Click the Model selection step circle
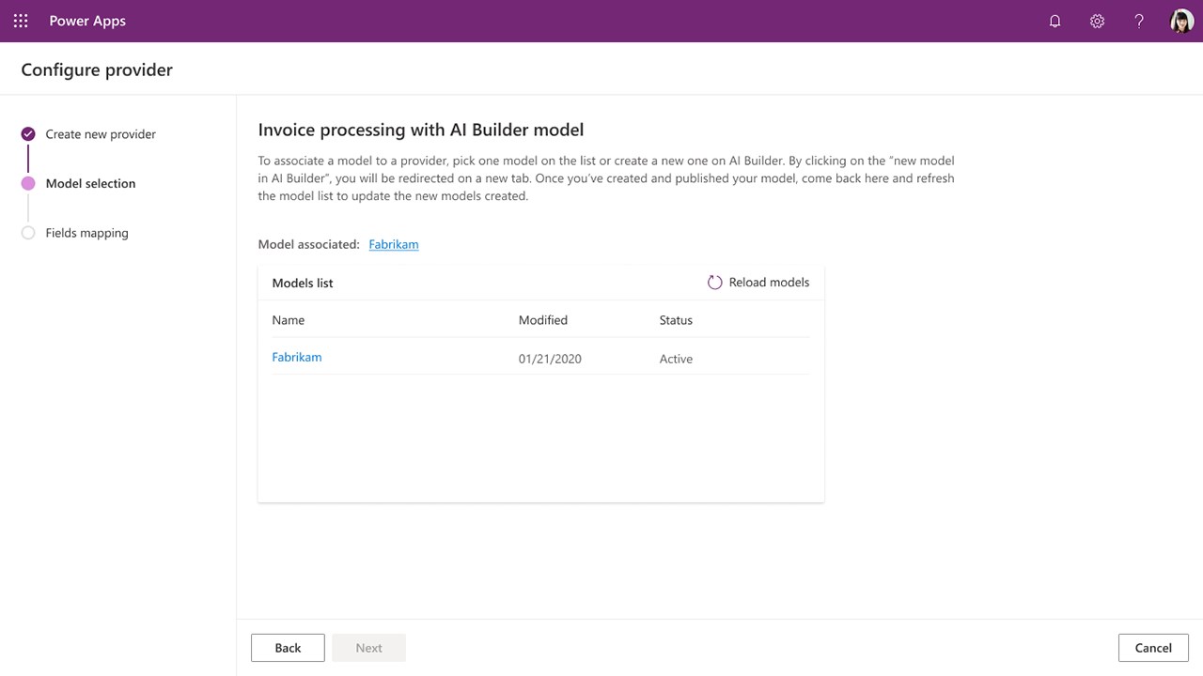1203x676 pixels. pos(28,184)
